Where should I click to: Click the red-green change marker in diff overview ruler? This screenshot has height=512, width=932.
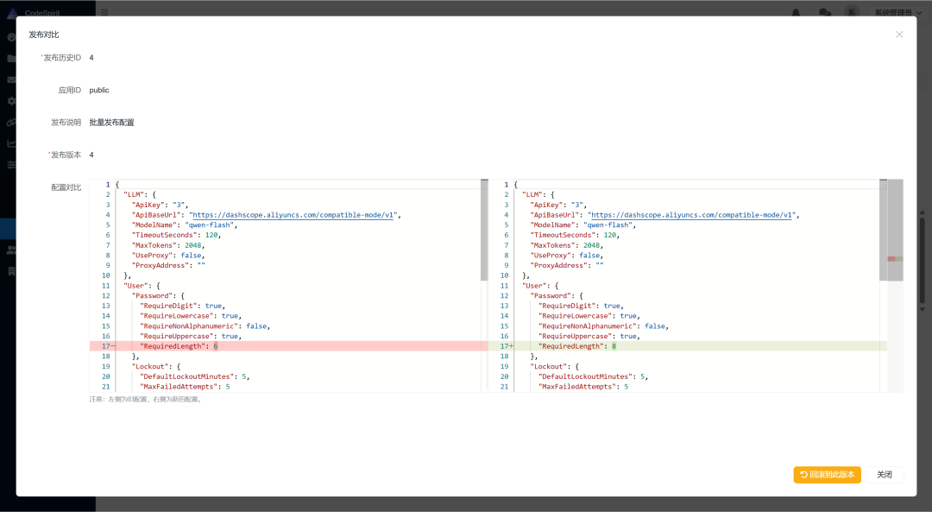[895, 259]
